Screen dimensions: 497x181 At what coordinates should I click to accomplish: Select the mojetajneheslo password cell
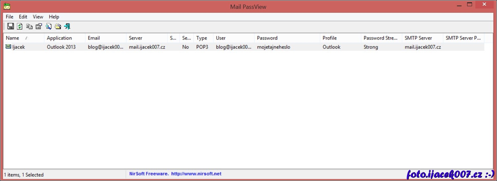273,47
